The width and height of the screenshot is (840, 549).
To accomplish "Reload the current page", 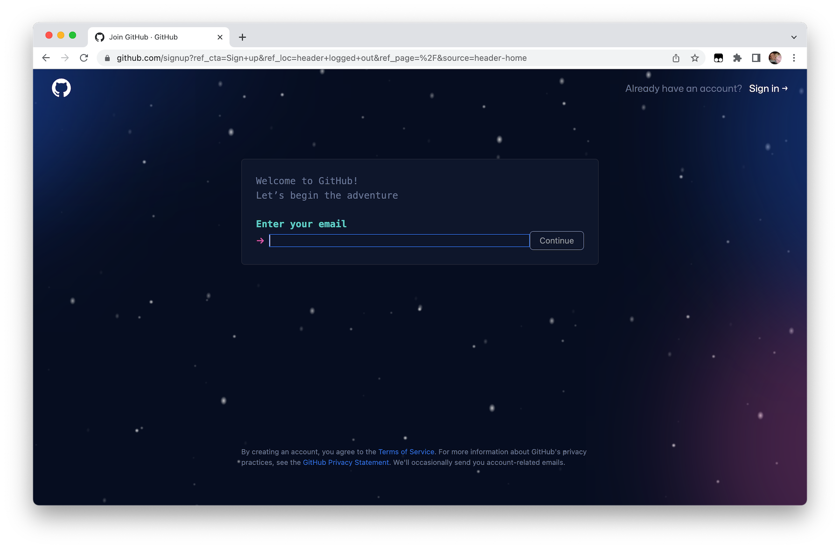I will coord(84,58).
